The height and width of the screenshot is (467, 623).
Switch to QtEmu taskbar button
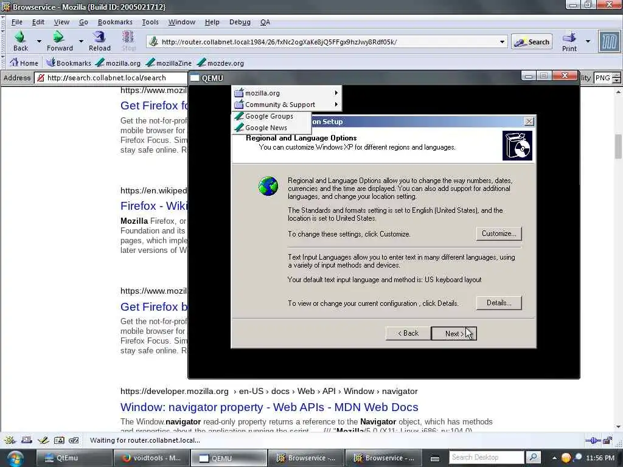pyautogui.click(x=74, y=458)
